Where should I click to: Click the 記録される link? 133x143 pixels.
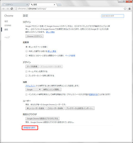93,94
